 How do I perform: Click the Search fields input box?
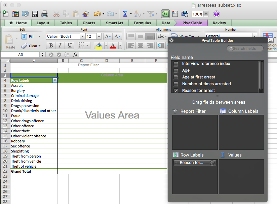click(247, 48)
